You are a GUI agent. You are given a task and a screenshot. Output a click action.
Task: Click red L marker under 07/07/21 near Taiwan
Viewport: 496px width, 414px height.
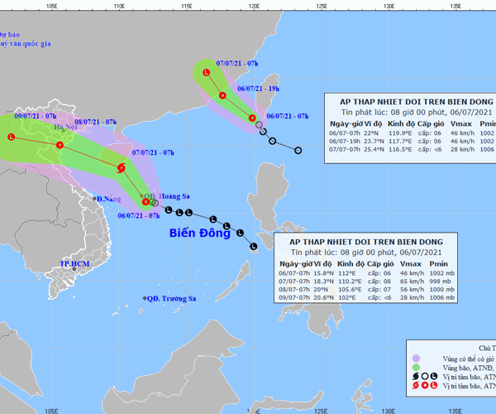(205, 74)
